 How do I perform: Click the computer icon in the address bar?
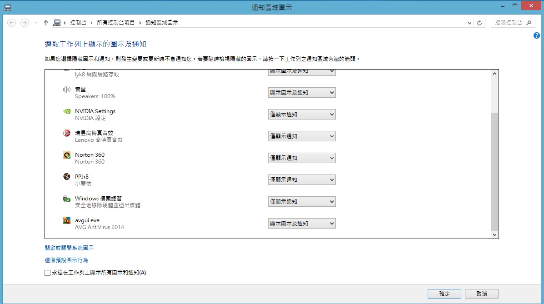pos(57,23)
